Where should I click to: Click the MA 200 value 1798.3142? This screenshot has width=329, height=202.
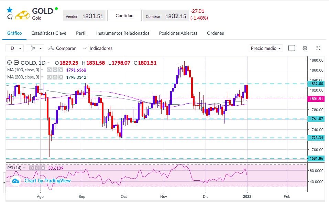[x=76, y=77]
